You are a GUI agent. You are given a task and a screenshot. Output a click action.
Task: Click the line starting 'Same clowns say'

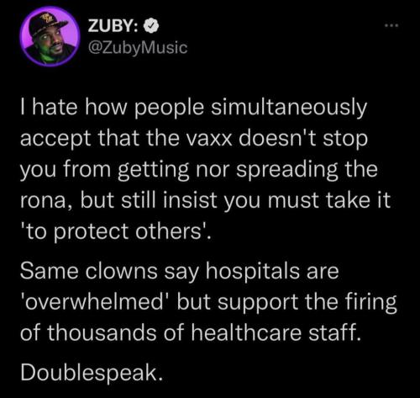point(180,272)
